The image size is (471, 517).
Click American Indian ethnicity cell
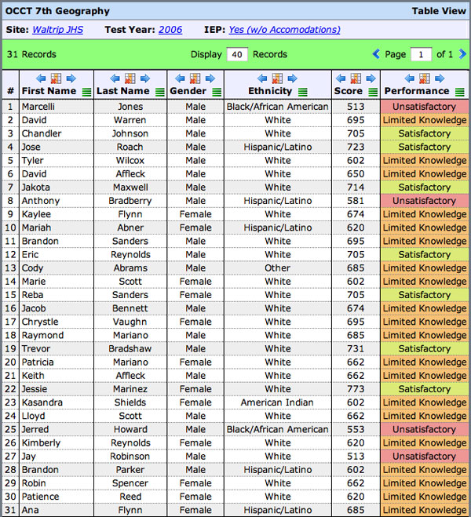277,402
